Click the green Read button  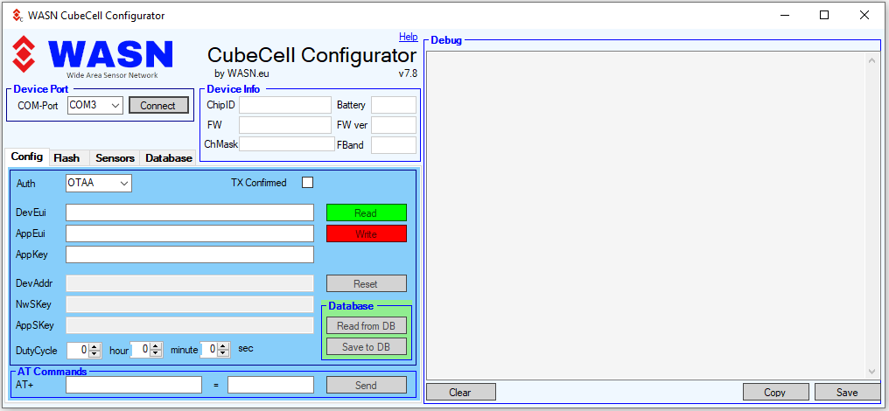pyautogui.click(x=367, y=212)
